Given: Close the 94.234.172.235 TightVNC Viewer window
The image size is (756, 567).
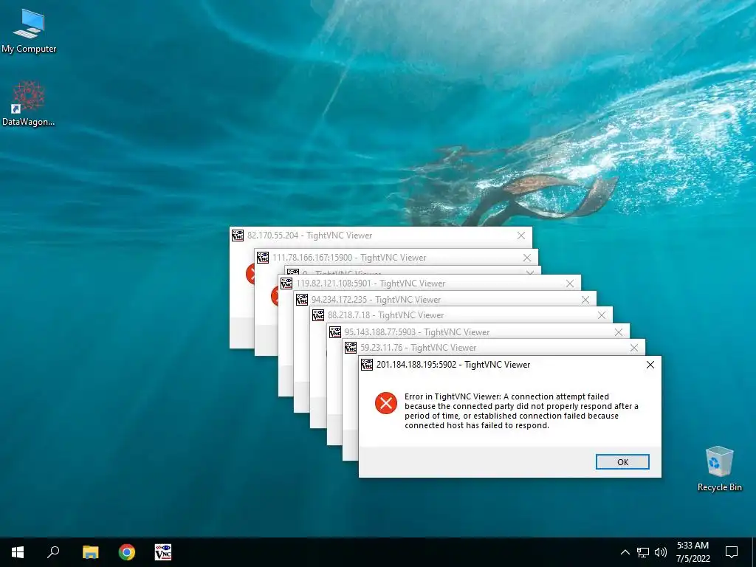Looking at the screenshot, I should pyautogui.click(x=585, y=300).
